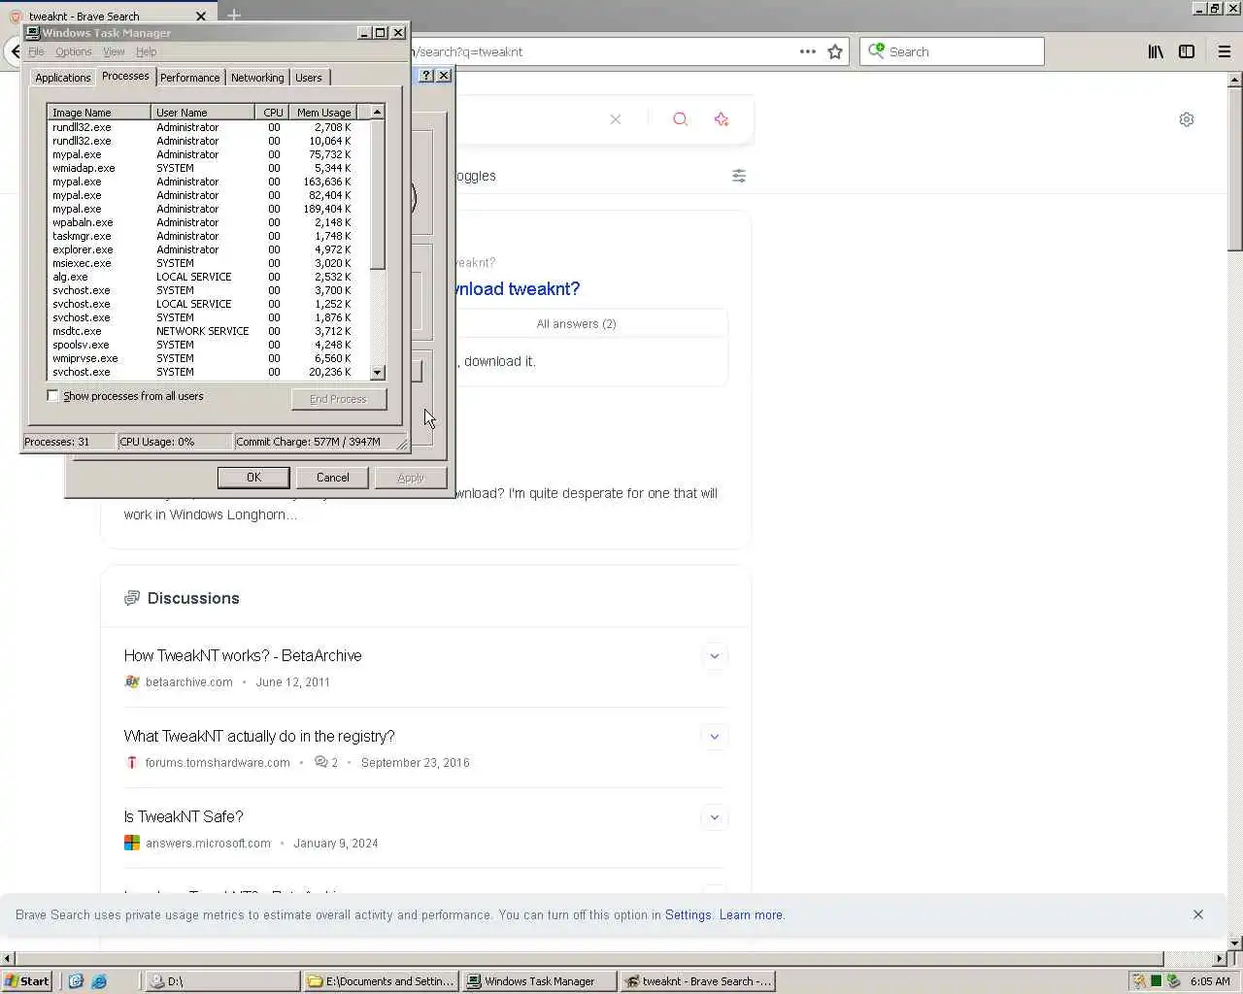This screenshot has height=994, width=1243.
Task: Click the process list scroll up arrow
Action: [378, 113]
